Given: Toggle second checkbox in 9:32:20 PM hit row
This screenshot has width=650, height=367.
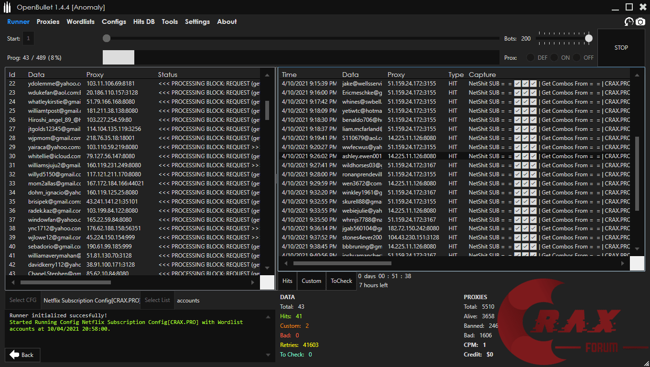Looking at the screenshot, I should 525,193.
